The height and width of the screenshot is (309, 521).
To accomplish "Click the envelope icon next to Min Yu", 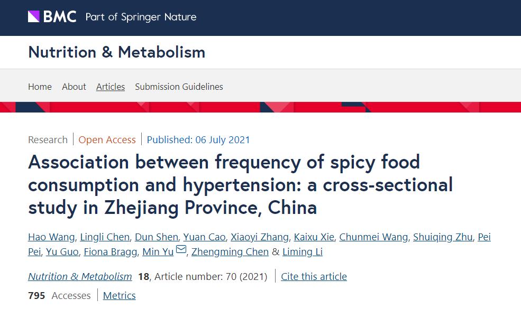I will [x=181, y=250].
